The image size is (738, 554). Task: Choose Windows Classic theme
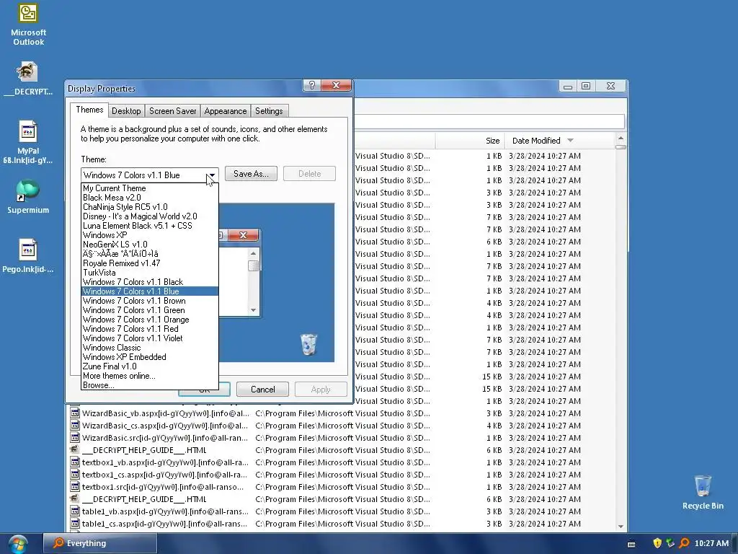150,348
